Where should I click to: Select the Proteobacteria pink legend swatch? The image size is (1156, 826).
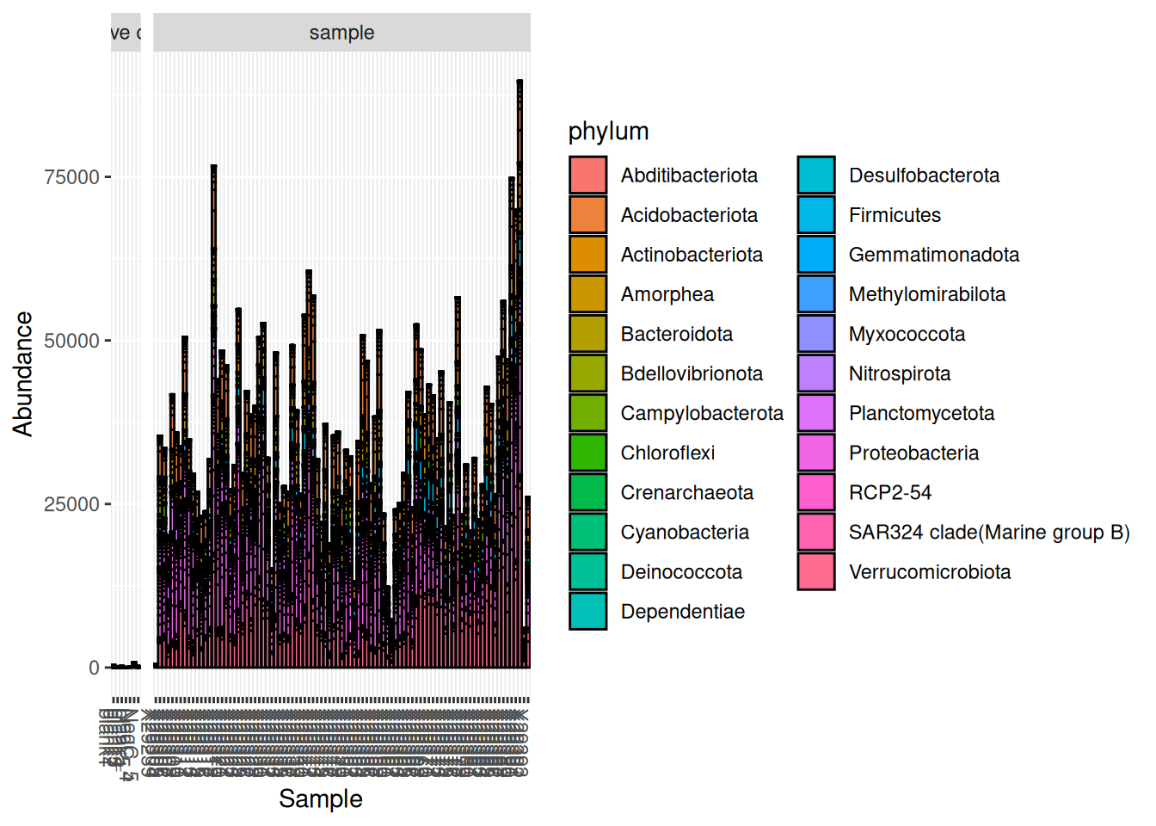pyautogui.click(x=815, y=453)
